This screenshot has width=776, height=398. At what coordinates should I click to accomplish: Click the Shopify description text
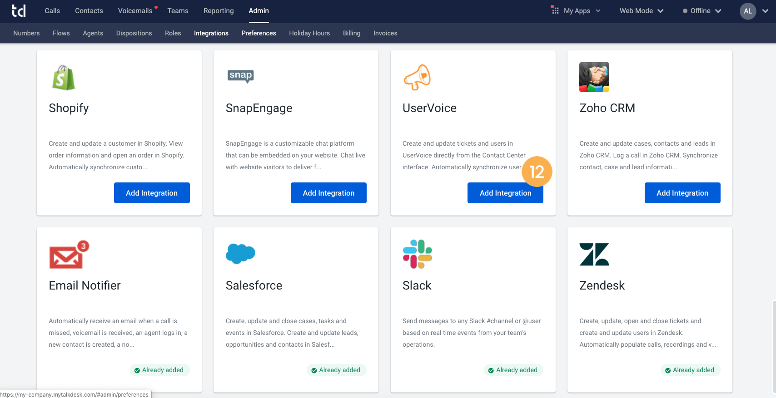click(x=116, y=155)
